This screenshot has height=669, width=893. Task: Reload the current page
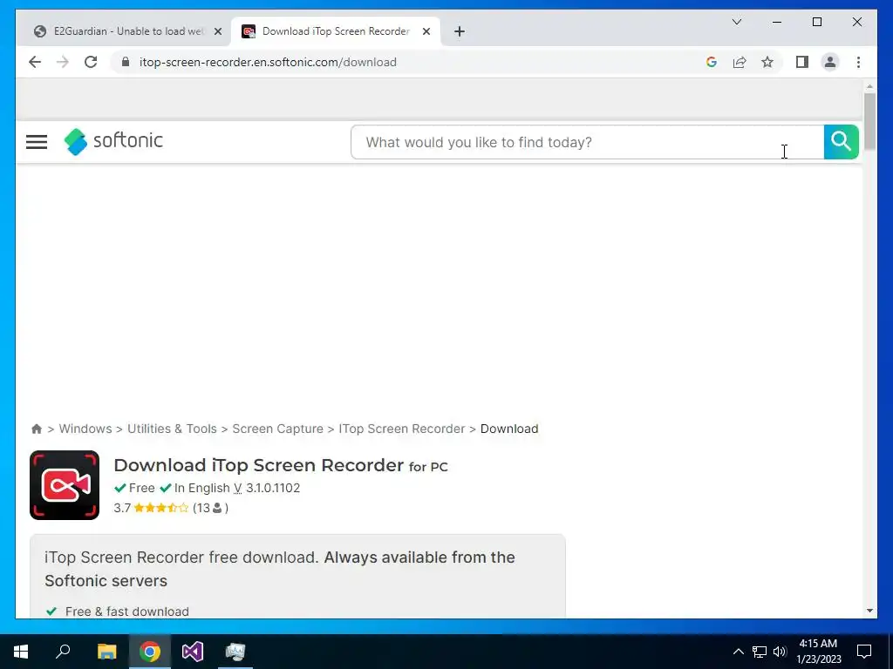(x=91, y=62)
